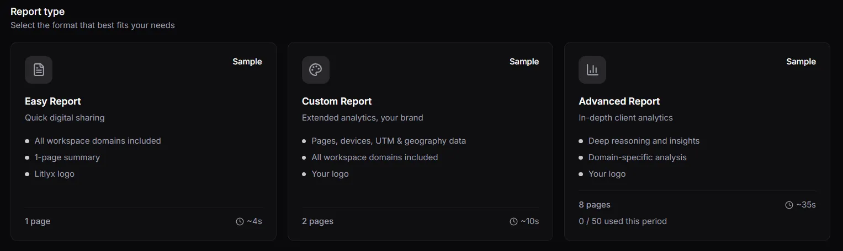Click the '~35s' generation time
The width and height of the screenshot is (843, 251).
806,205
